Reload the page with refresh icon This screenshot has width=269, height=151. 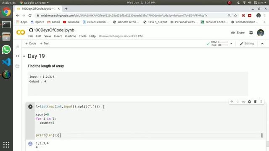pyautogui.click(x=30, y=16)
